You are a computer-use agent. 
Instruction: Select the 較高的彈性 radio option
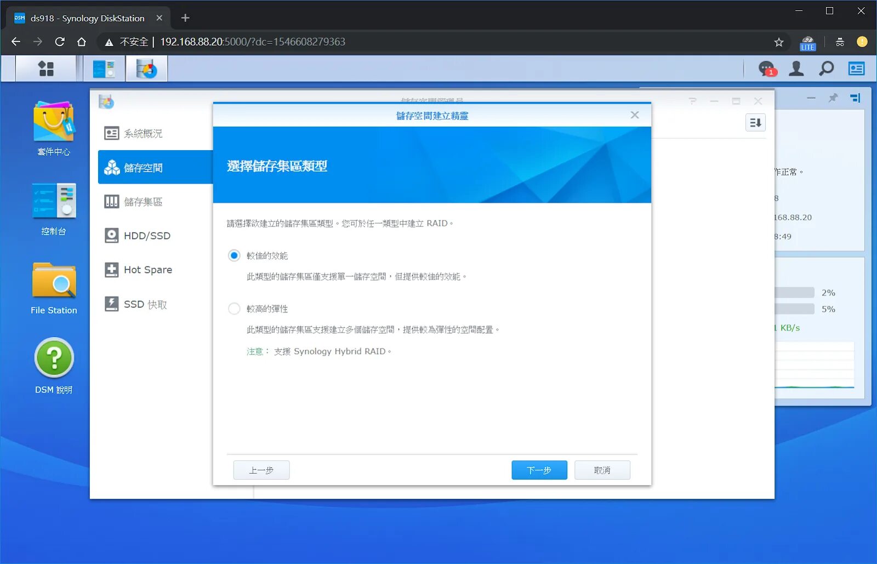pyautogui.click(x=234, y=309)
